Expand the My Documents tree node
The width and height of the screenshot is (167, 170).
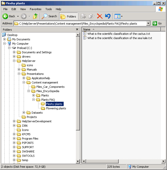pos(4,39)
